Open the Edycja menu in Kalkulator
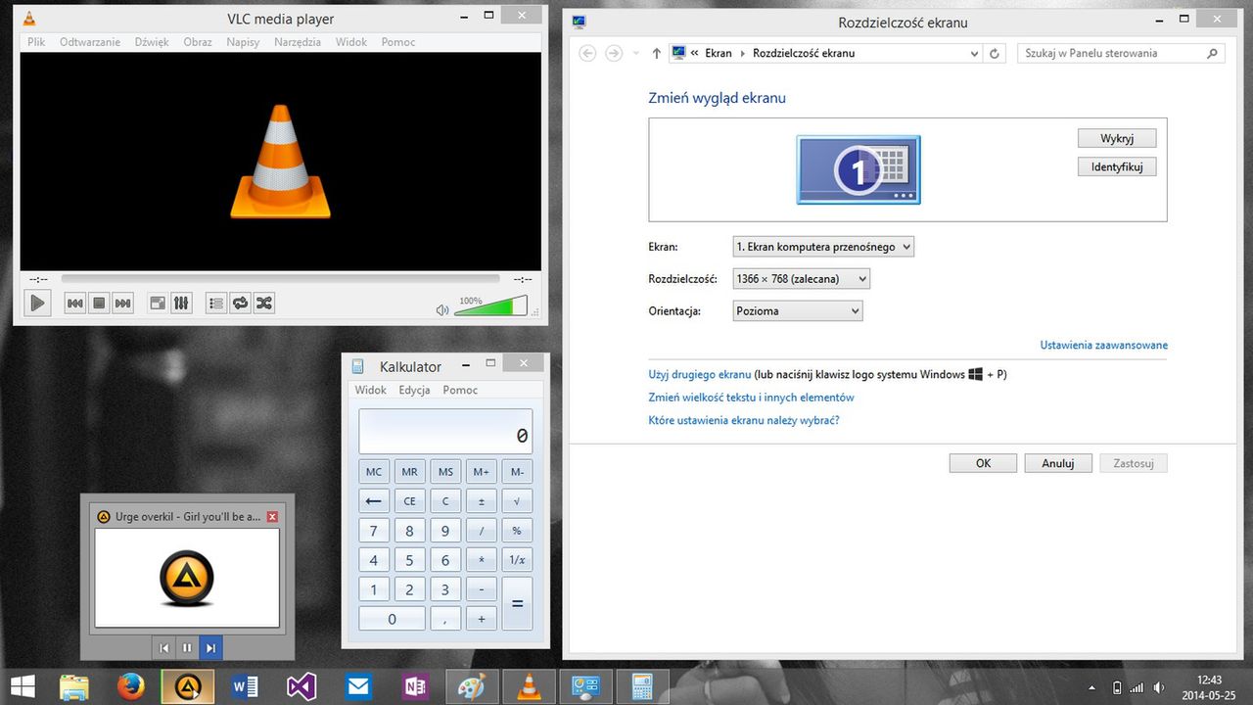This screenshot has height=705, width=1253. point(414,390)
